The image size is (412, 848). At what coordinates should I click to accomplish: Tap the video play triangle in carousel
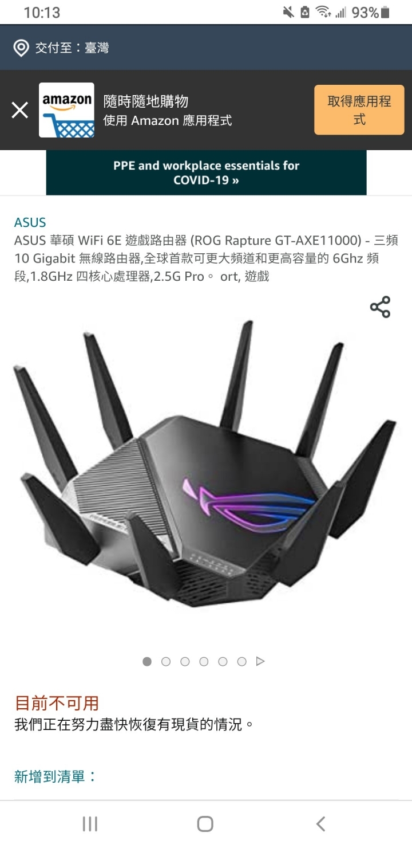(260, 661)
